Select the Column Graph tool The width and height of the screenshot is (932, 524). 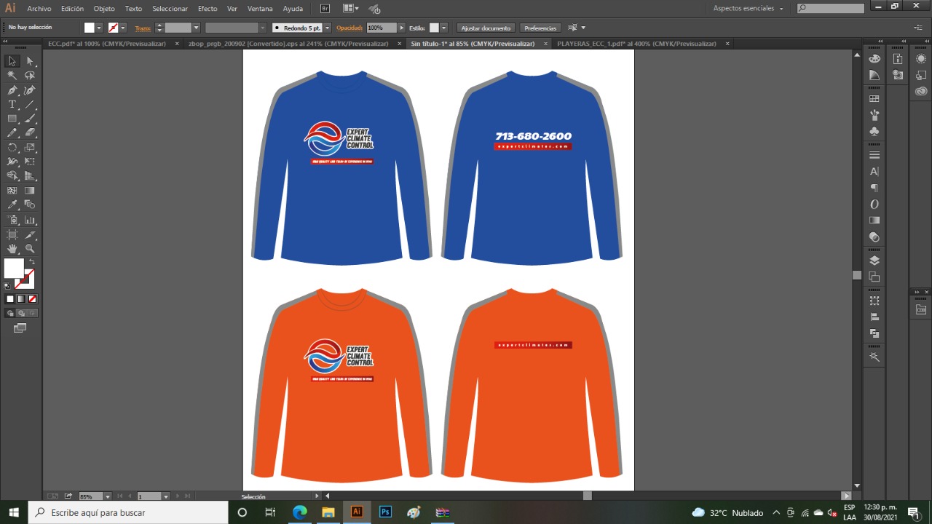[30, 220]
